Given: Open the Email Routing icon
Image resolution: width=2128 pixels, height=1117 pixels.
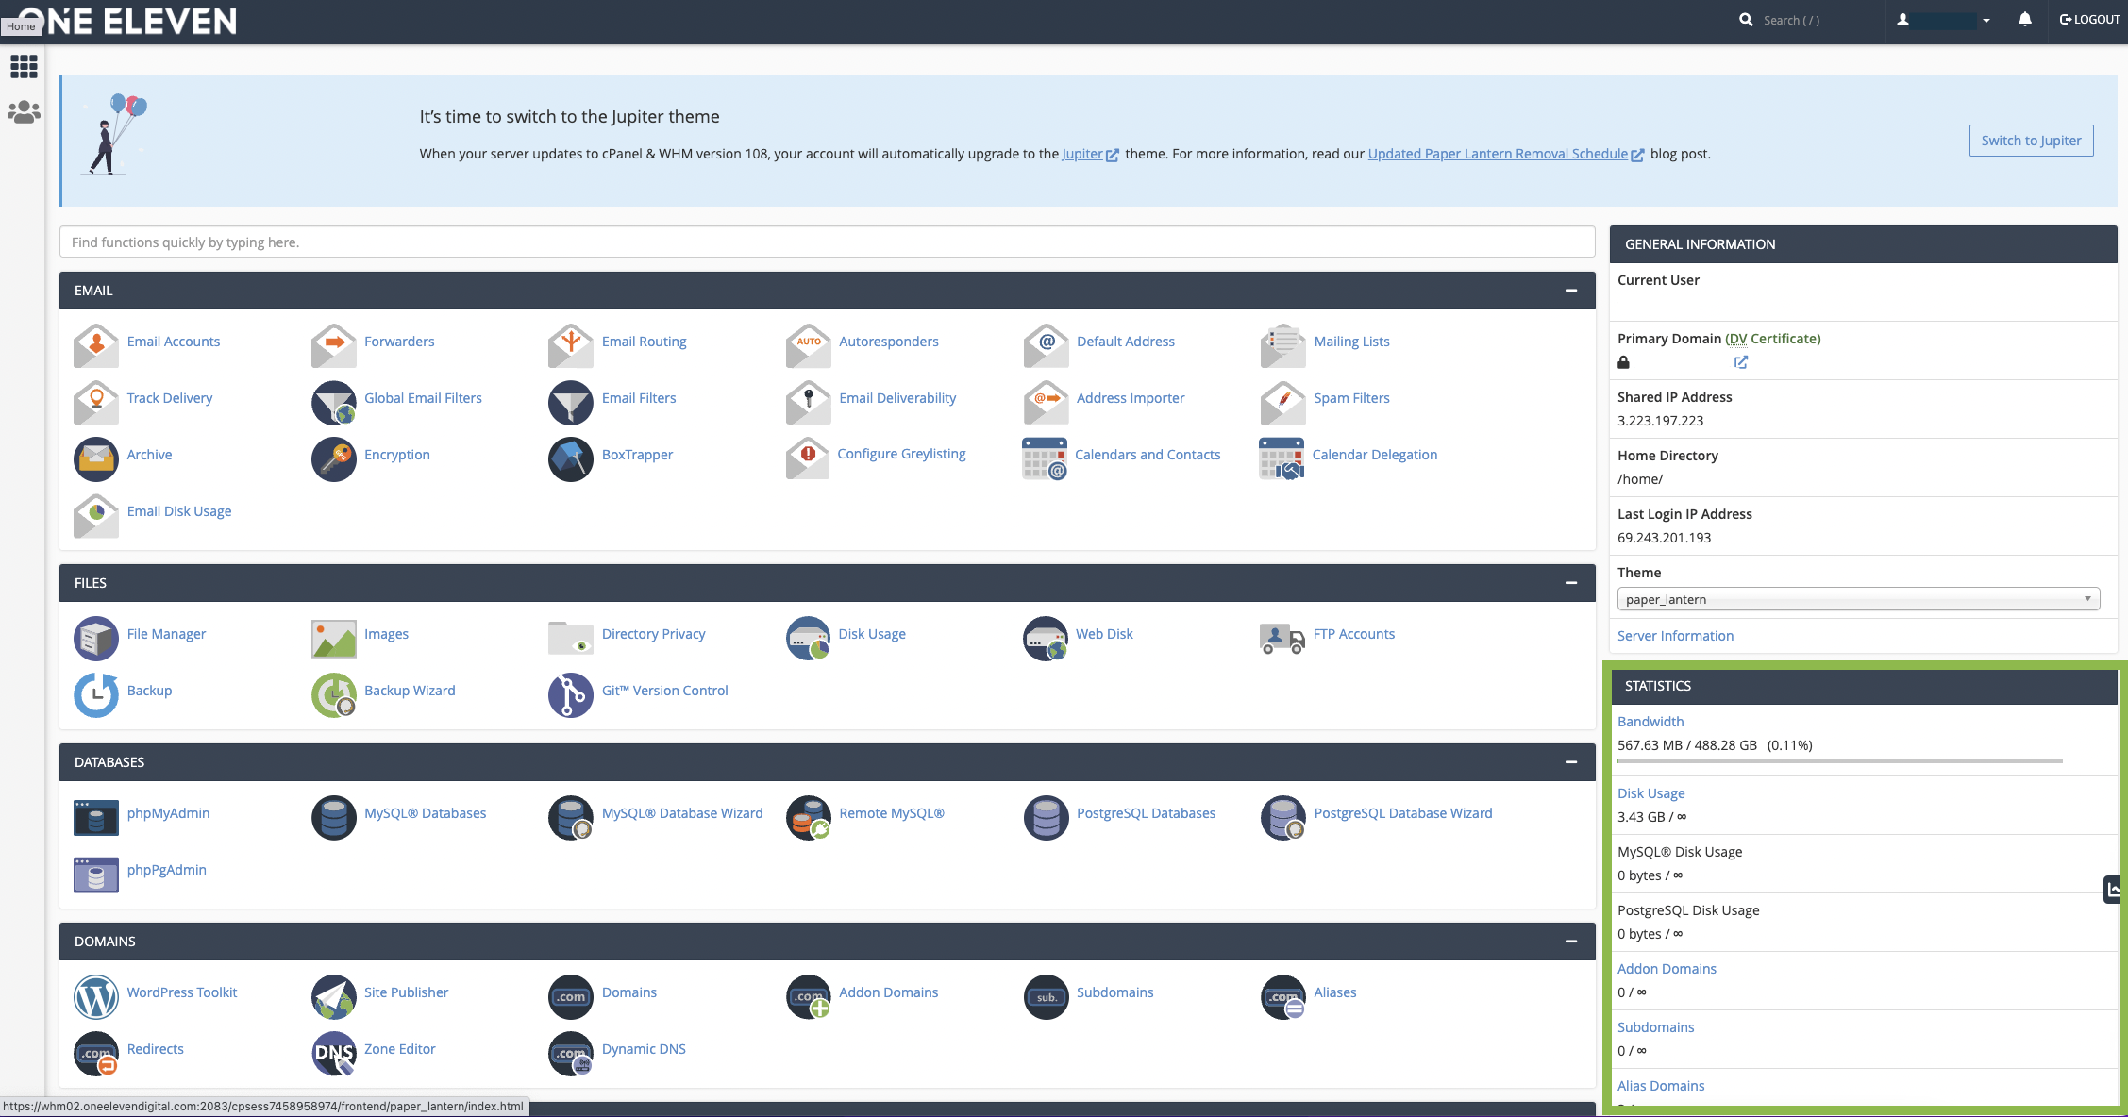Looking at the screenshot, I should click(571, 346).
